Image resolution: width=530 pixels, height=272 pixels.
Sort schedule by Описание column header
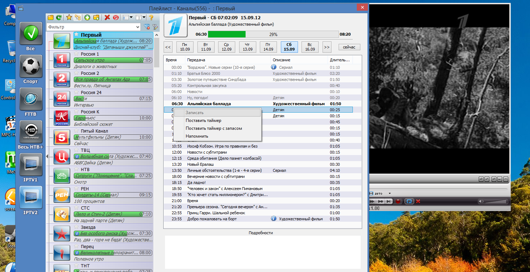299,60
